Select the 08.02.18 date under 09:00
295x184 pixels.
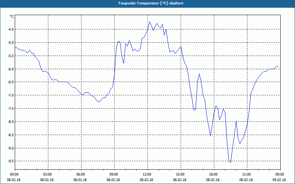[113, 180]
